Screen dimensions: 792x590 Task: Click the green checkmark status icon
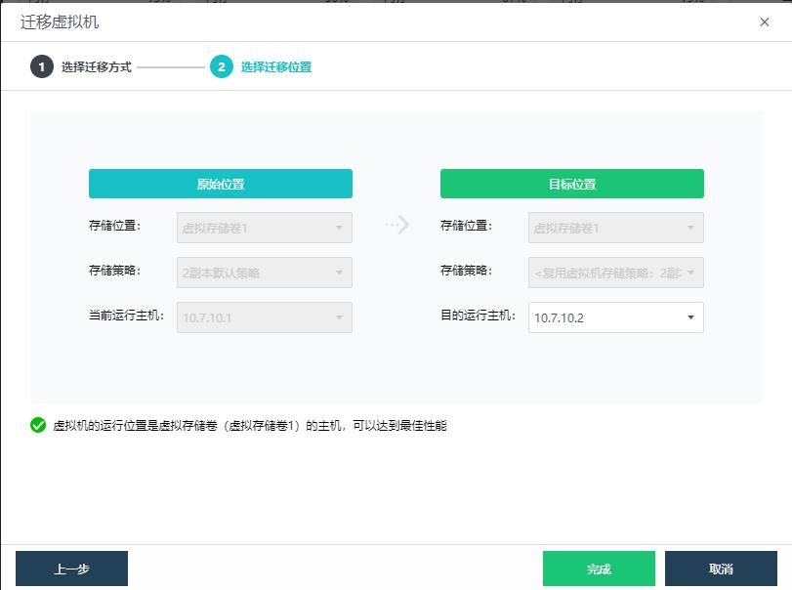click(x=38, y=425)
